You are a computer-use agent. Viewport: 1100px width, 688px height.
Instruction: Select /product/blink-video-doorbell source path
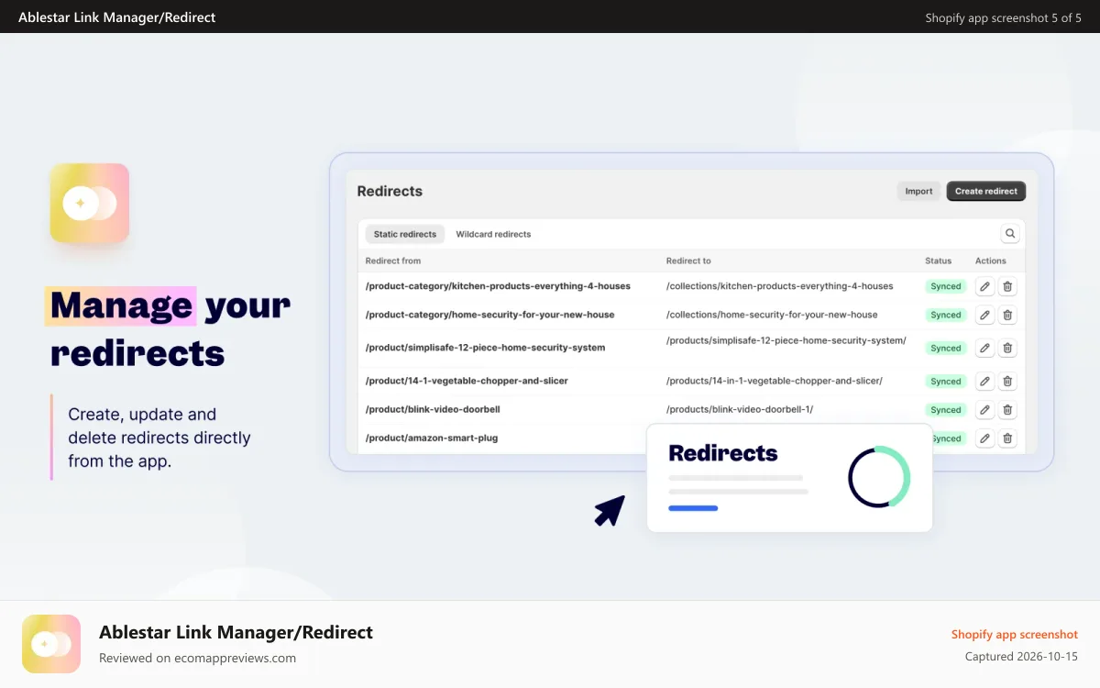click(x=433, y=409)
